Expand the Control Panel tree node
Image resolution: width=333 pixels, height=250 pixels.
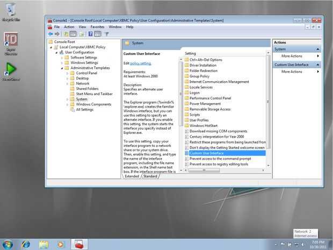pyautogui.click(x=67, y=73)
